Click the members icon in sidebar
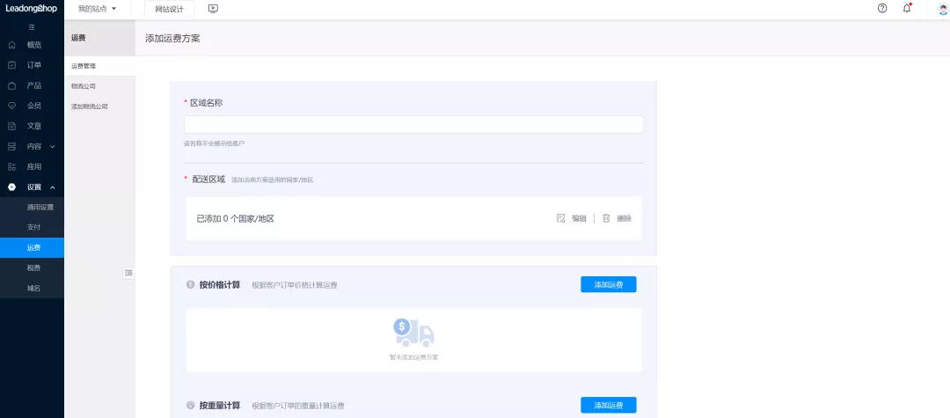This screenshot has width=950, height=418. point(11,106)
